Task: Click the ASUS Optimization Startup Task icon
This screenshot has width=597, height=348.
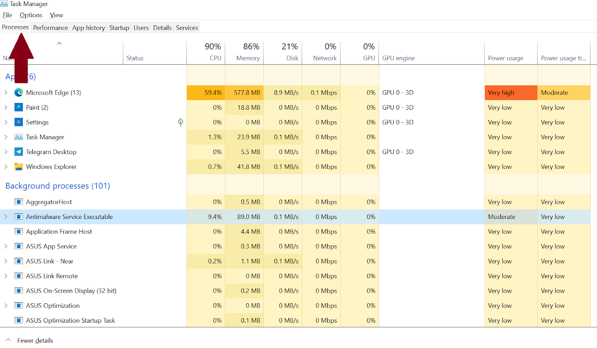Action: point(19,320)
